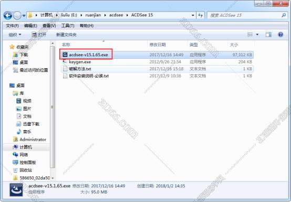Click ruanjian in the address breadcrumb
The width and height of the screenshot is (291, 202).
tap(93, 15)
